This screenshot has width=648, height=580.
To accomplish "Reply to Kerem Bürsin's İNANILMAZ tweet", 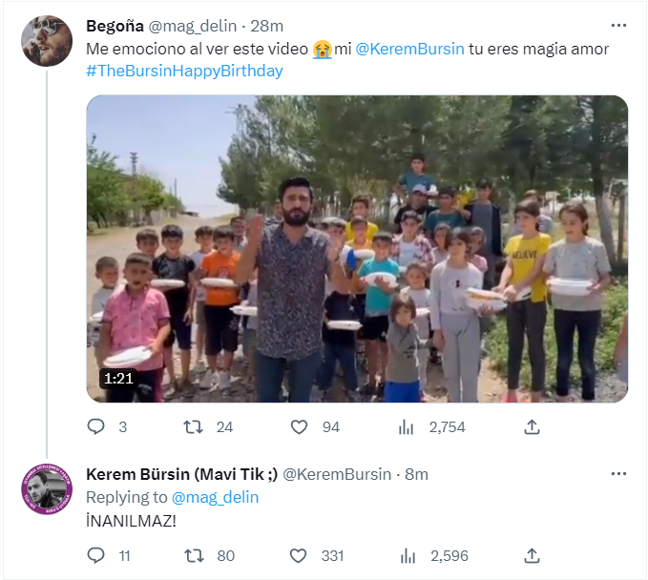I will point(95,555).
